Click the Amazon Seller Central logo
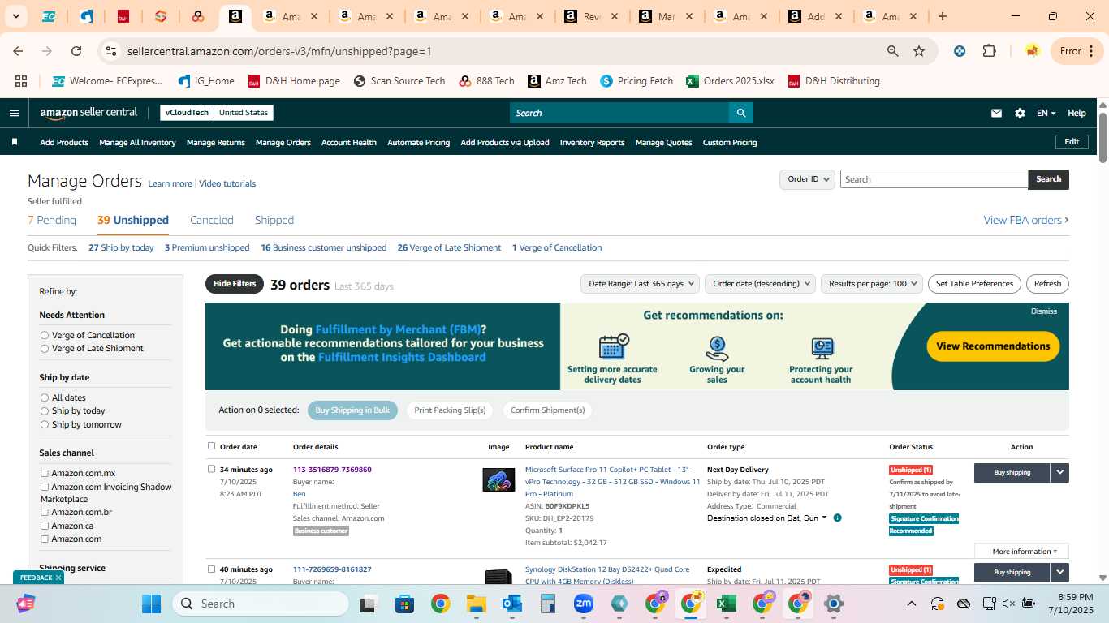The height and width of the screenshot is (623, 1109). click(x=88, y=113)
